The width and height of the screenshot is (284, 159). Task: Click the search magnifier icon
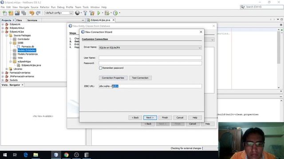click(x=242, y=7)
